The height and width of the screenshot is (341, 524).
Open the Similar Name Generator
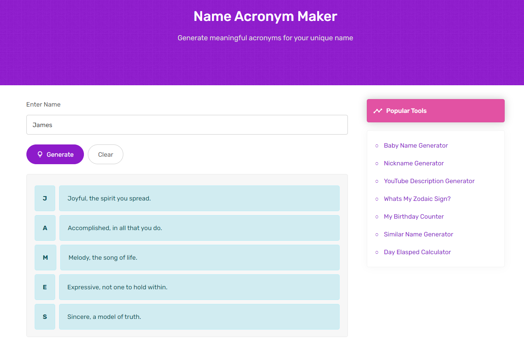(418, 234)
